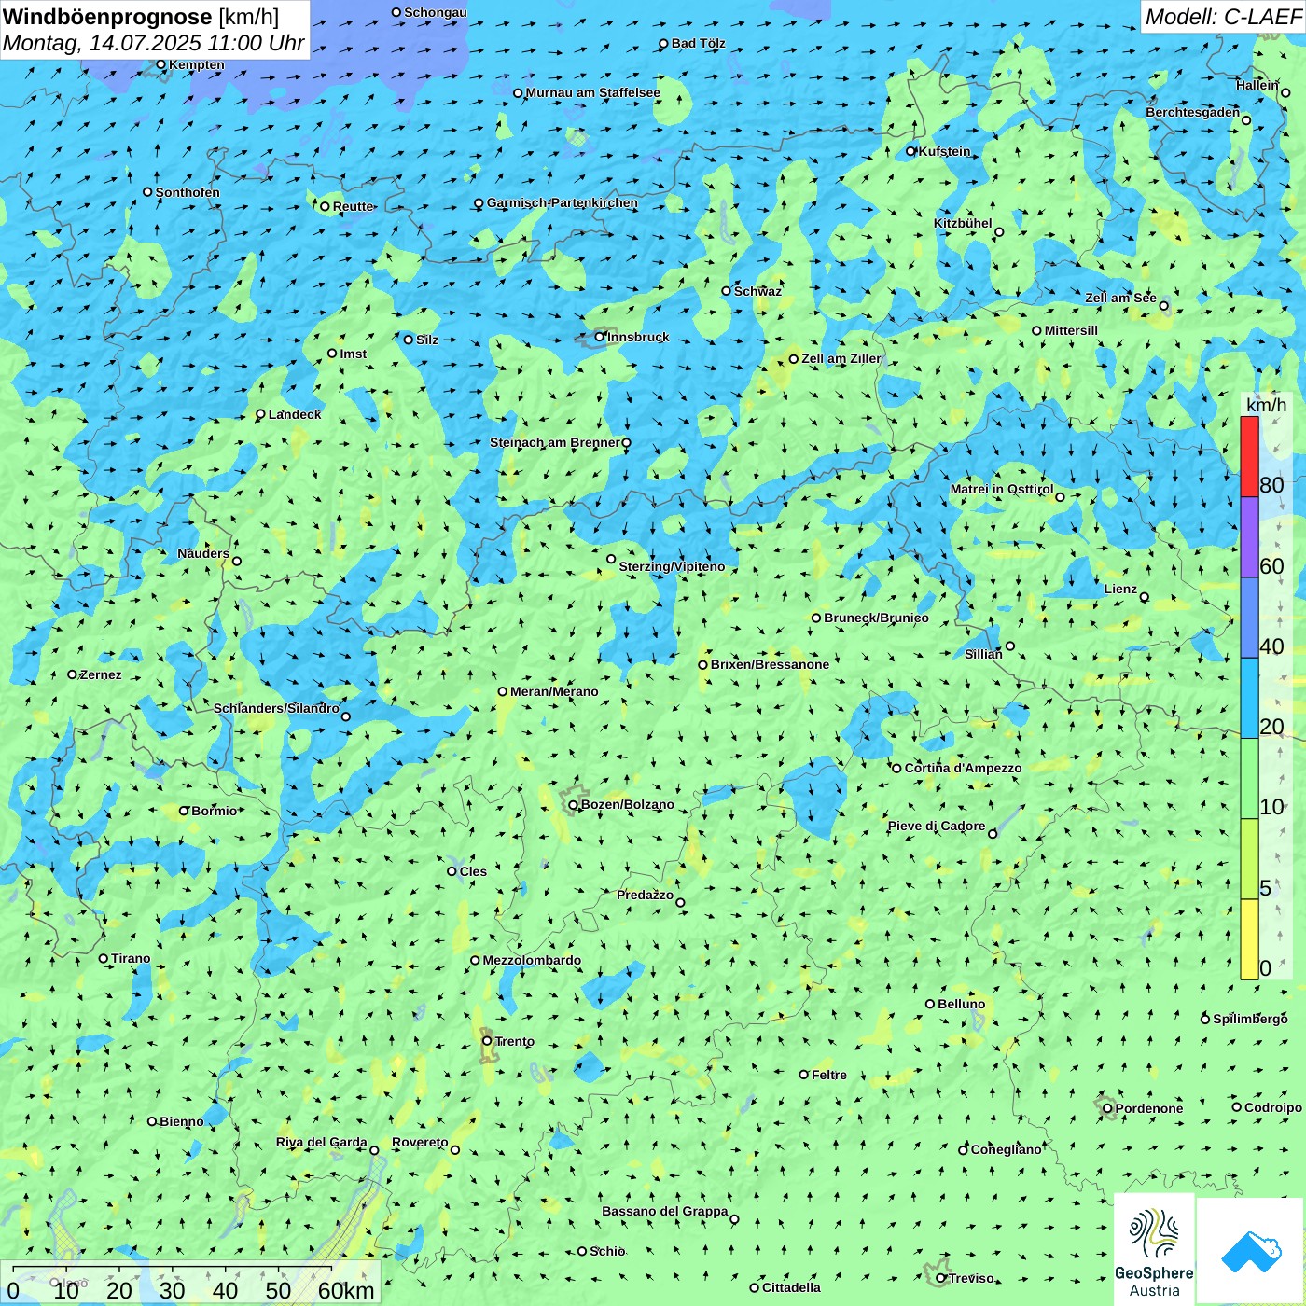Image resolution: width=1306 pixels, height=1306 pixels.
Task: Click the 'Treviso' label
Action: (x=971, y=1278)
